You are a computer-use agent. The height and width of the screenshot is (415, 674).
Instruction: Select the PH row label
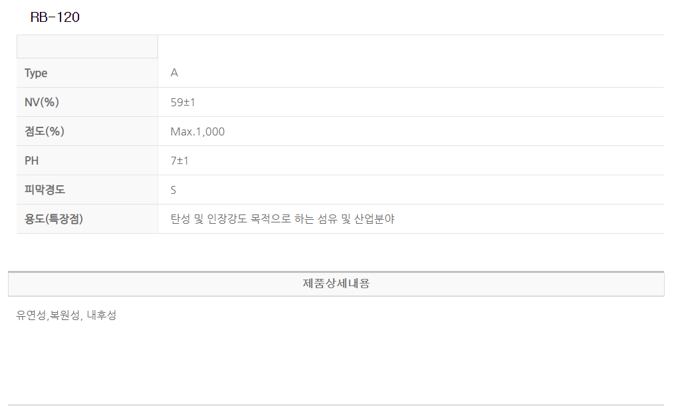(x=32, y=161)
